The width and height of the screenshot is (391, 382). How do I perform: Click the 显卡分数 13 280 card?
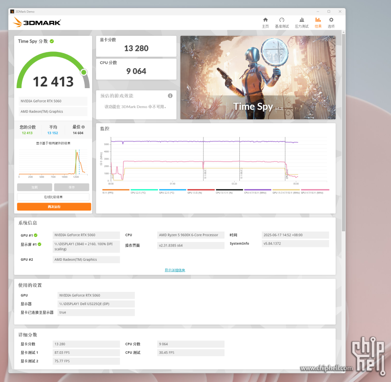coord(136,46)
